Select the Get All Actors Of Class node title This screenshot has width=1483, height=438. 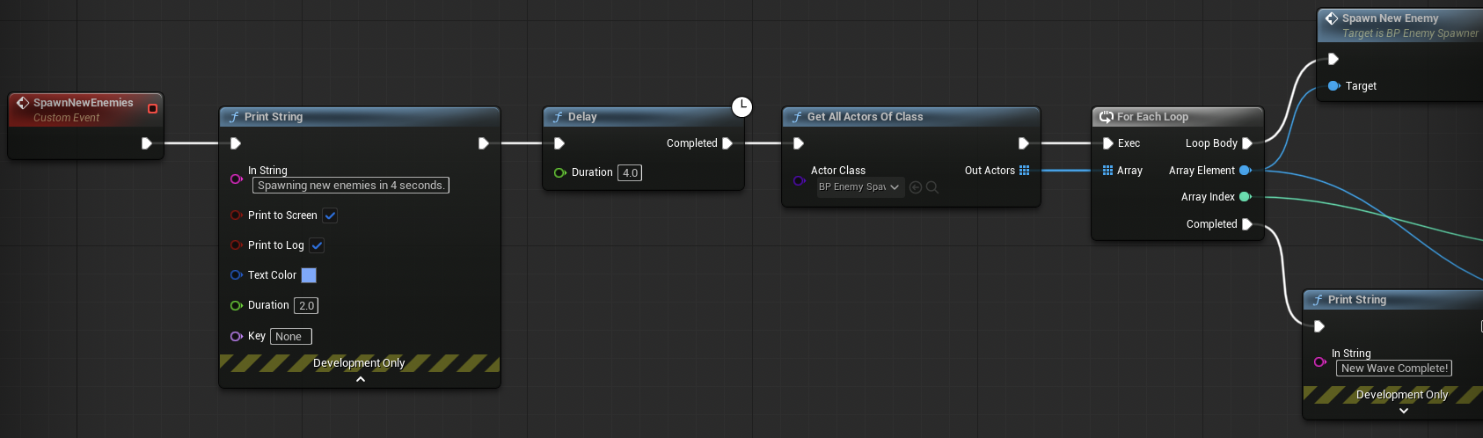click(866, 117)
